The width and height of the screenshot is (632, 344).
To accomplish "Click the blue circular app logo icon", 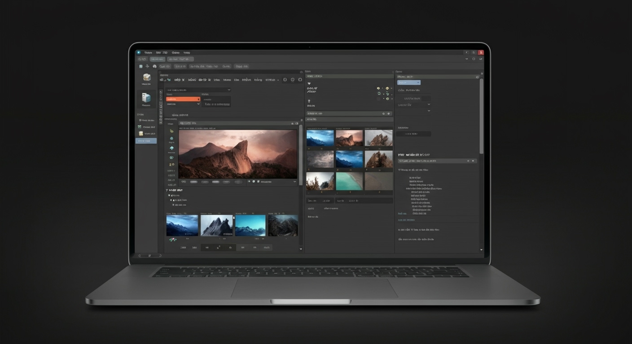I will tap(139, 52).
